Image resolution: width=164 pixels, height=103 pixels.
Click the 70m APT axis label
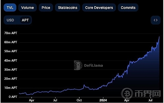pos(11,33)
